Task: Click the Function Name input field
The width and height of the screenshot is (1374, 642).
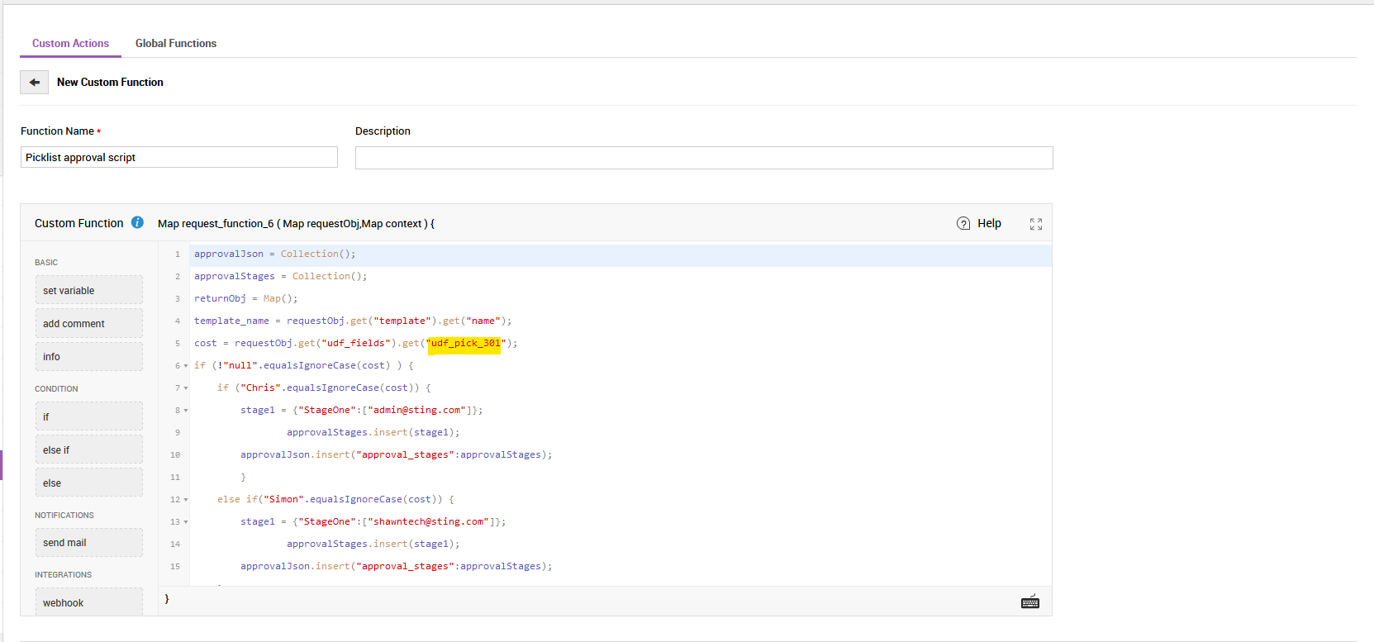Action: pos(178,157)
